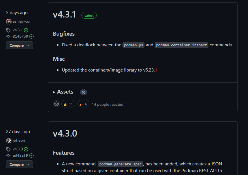This screenshot has height=175, width=248.
Task: Click the verified check next to v4.3.0 tag
Action: point(26,149)
